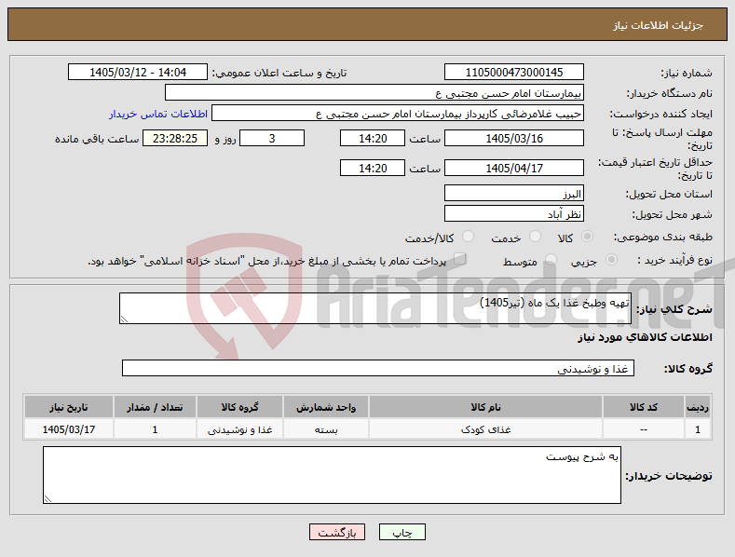Click the page title جزئیات اطلاعات نیاز
735x557 pixels.
tap(658, 25)
